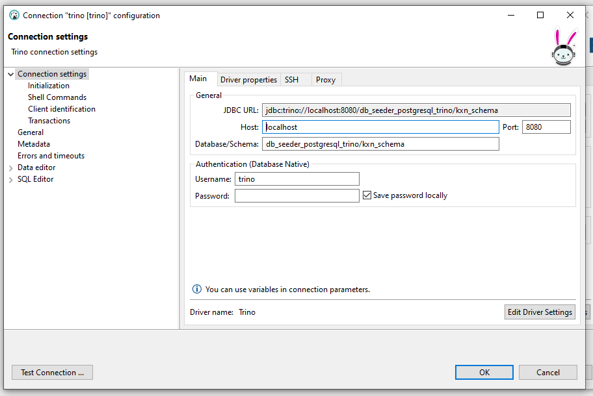Toggle the Save password locally checkbox
The image size is (593, 396).
click(367, 195)
